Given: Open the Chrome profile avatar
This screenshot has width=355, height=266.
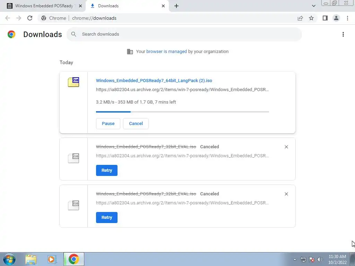Looking at the screenshot, I should (336, 18).
